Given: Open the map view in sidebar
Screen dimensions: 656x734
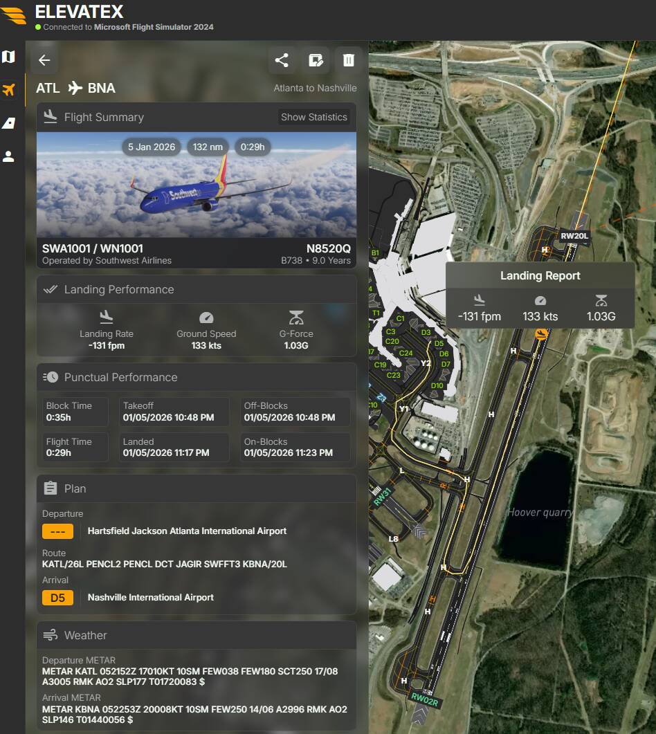Looking at the screenshot, I should click(9, 57).
